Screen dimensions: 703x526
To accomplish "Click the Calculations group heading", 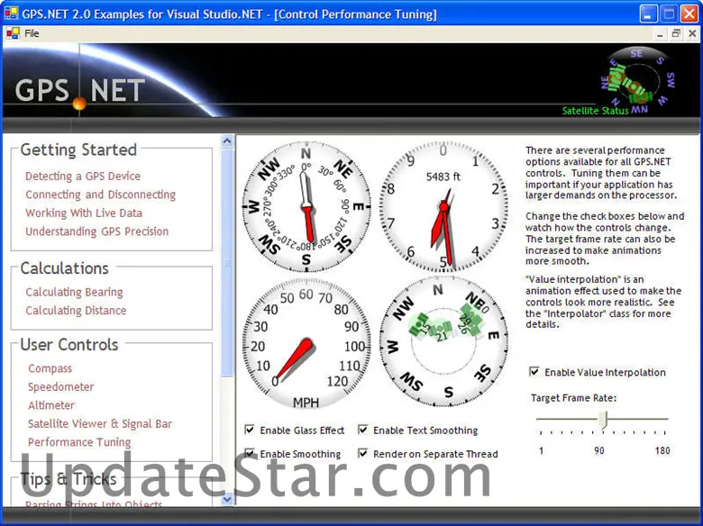I will click(65, 268).
